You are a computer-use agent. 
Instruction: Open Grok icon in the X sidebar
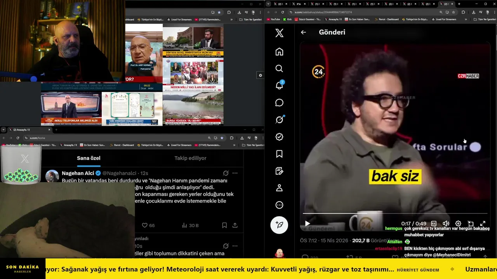click(x=279, y=120)
